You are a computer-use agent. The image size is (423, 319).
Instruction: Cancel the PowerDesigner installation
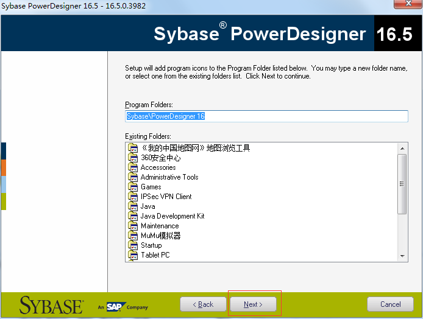click(390, 304)
